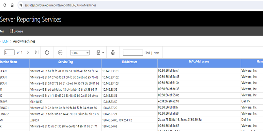Open the export save dropdown

pyautogui.click(x=100, y=52)
